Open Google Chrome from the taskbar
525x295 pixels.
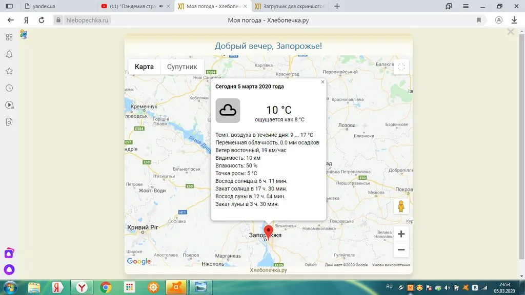pos(106,287)
